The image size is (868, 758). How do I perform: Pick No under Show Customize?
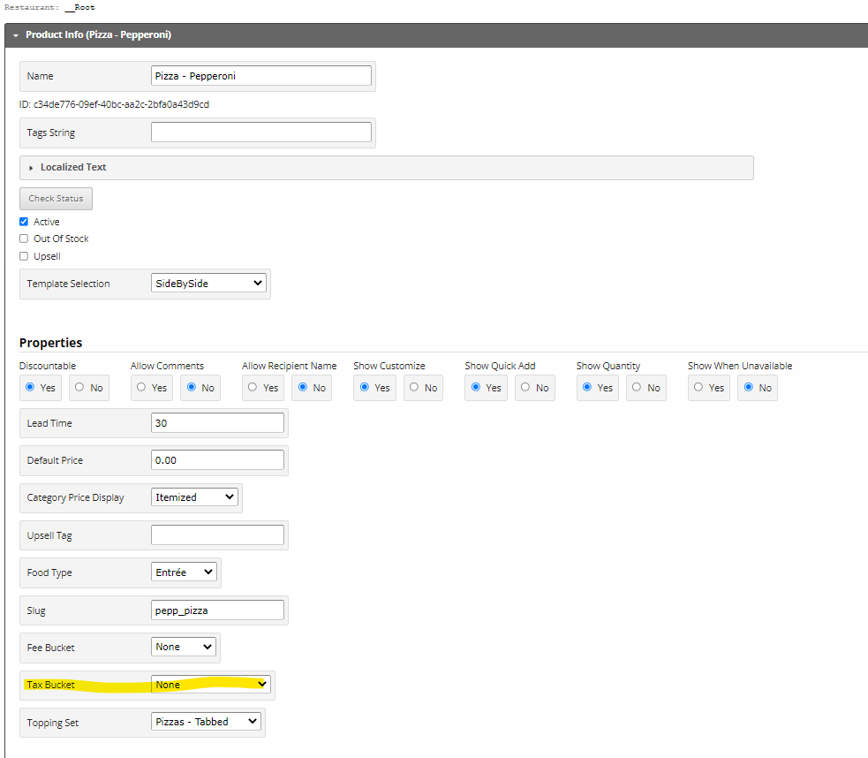tap(414, 387)
